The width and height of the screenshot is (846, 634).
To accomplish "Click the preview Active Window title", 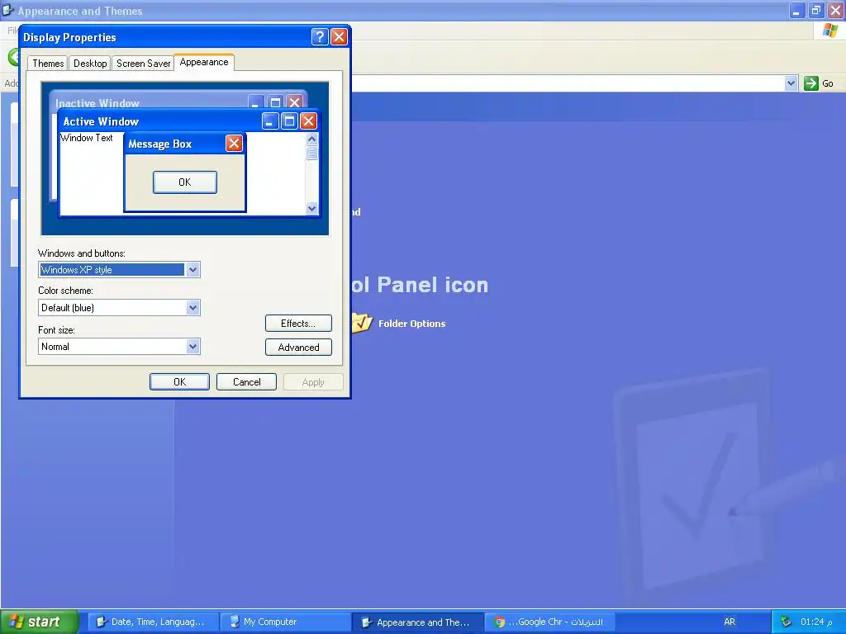I will [101, 121].
